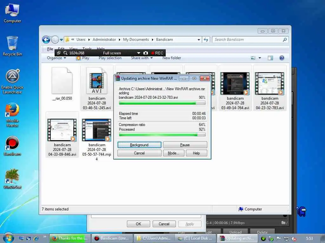Expand the view options dropdown arrow
The width and height of the screenshot is (325, 243).
tap(260, 58)
